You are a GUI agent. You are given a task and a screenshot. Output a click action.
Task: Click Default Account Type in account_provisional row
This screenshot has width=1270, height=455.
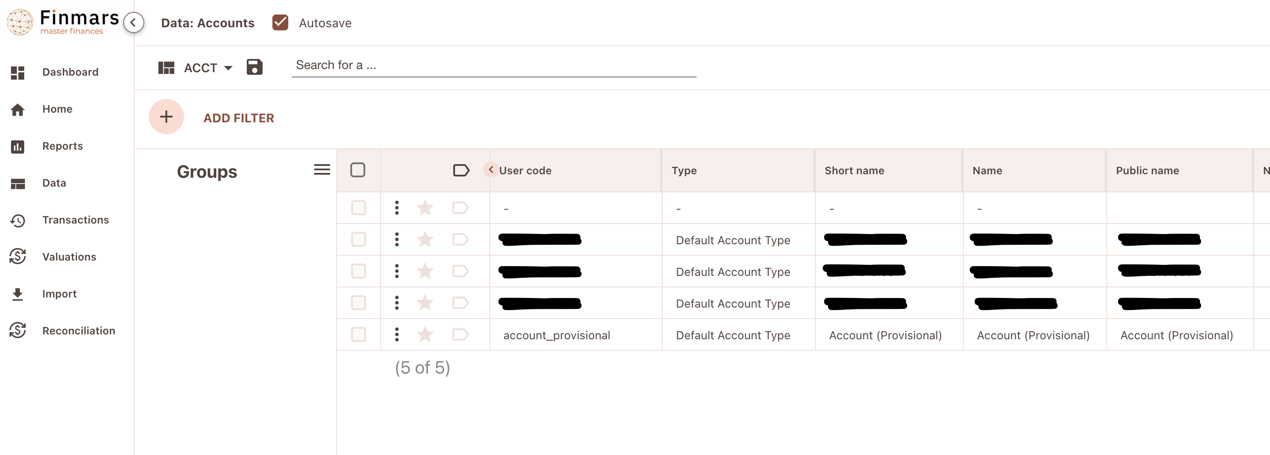coord(733,335)
